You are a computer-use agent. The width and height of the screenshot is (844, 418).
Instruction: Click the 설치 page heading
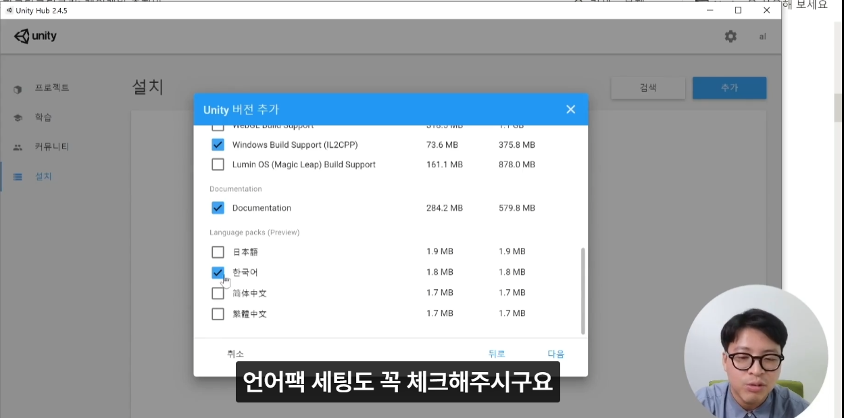click(148, 87)
